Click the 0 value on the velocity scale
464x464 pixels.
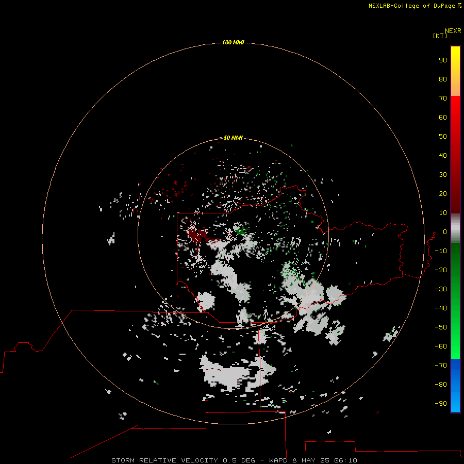[x=444, y=231]
